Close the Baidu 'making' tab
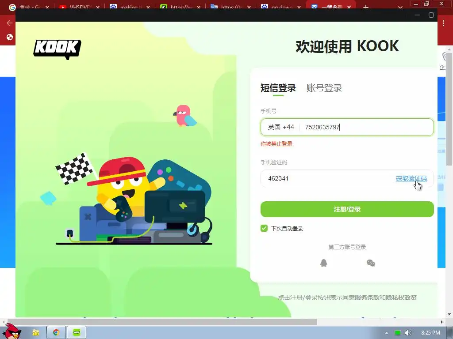The height and width of the screenshot is (339, 453). click(148, 7)
